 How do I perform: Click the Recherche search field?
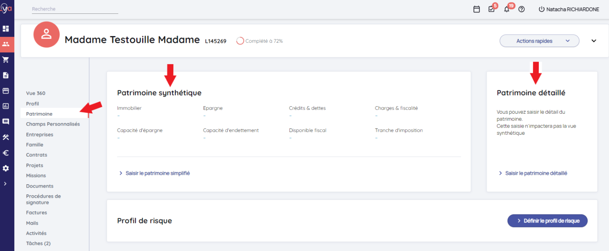coord(75,9)
